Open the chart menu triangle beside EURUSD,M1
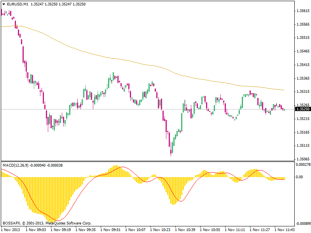This screenshot has height=233, width=311. (3, 4)
